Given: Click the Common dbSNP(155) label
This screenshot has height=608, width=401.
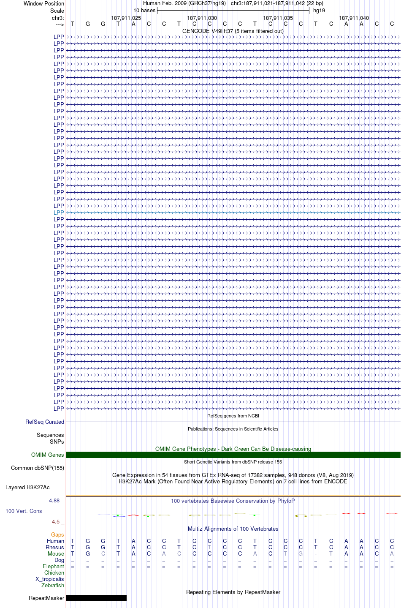Looking at the screenshot, I should click(x=38, y=468).
